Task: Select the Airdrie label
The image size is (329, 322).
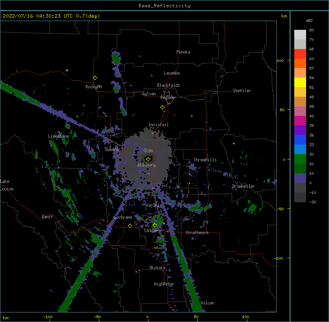Action: (x=154, y=205)
